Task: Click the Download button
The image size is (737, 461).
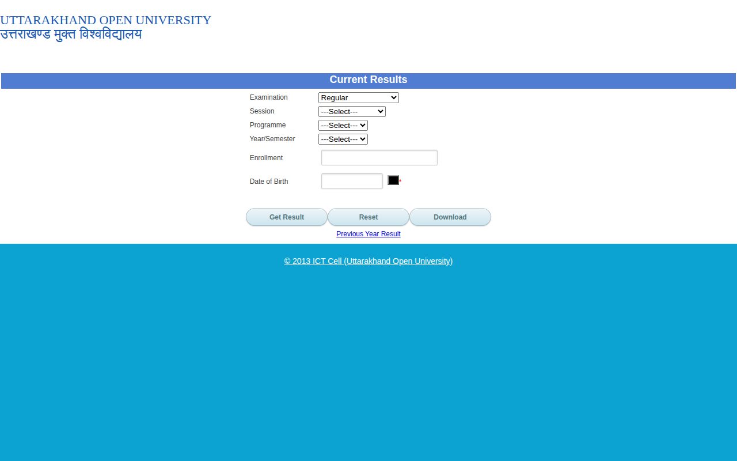Action: click(450, 217)
